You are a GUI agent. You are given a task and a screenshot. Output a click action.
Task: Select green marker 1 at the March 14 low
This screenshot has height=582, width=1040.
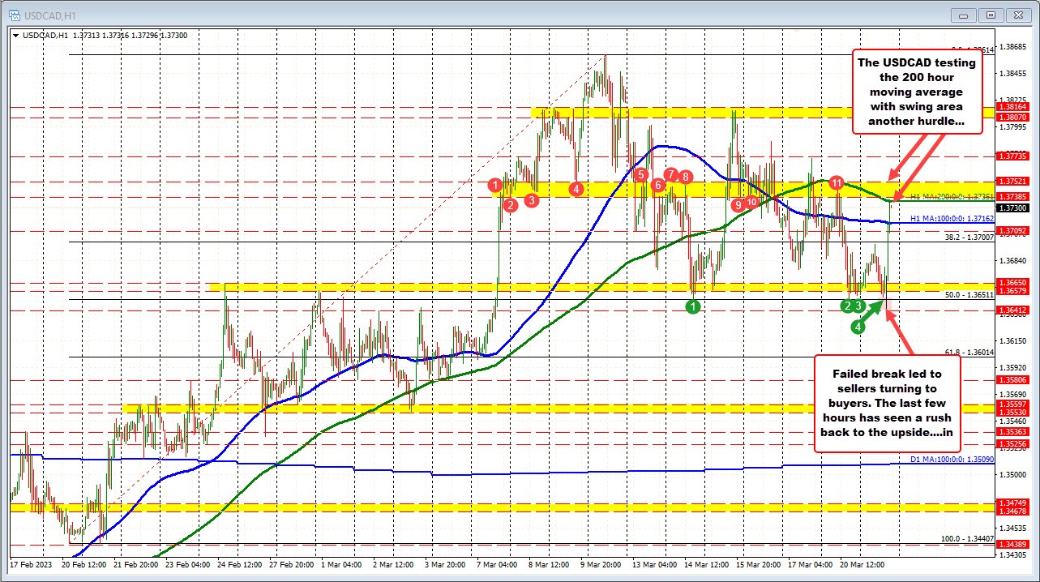693,306
